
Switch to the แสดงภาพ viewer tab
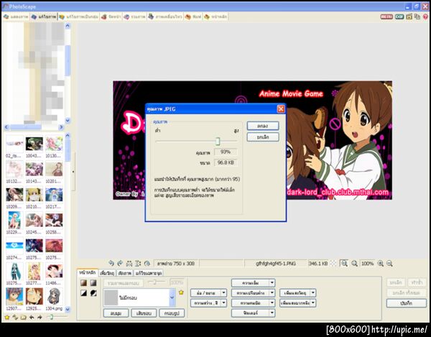coord(16,17)
